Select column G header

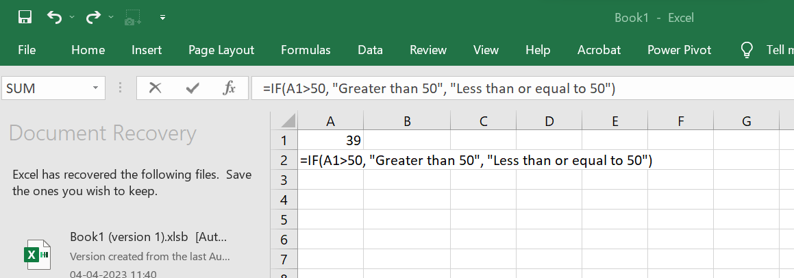(747, 121)
